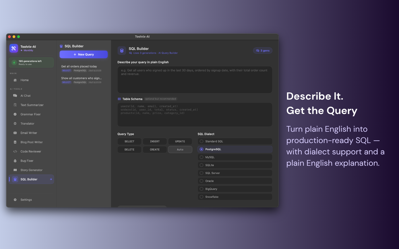Click the Translator globe icon
Viewport: 399px width, 249px height.
(x=15, y=124)
